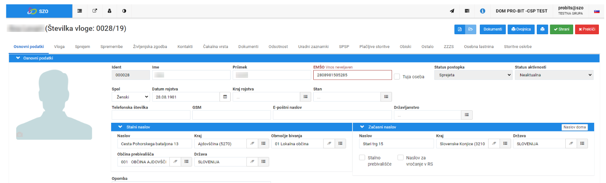Open list lookup for Občina prebivališča
This screenshot has height=183, width=606.
pyautogui.click(x=187, y=162)
